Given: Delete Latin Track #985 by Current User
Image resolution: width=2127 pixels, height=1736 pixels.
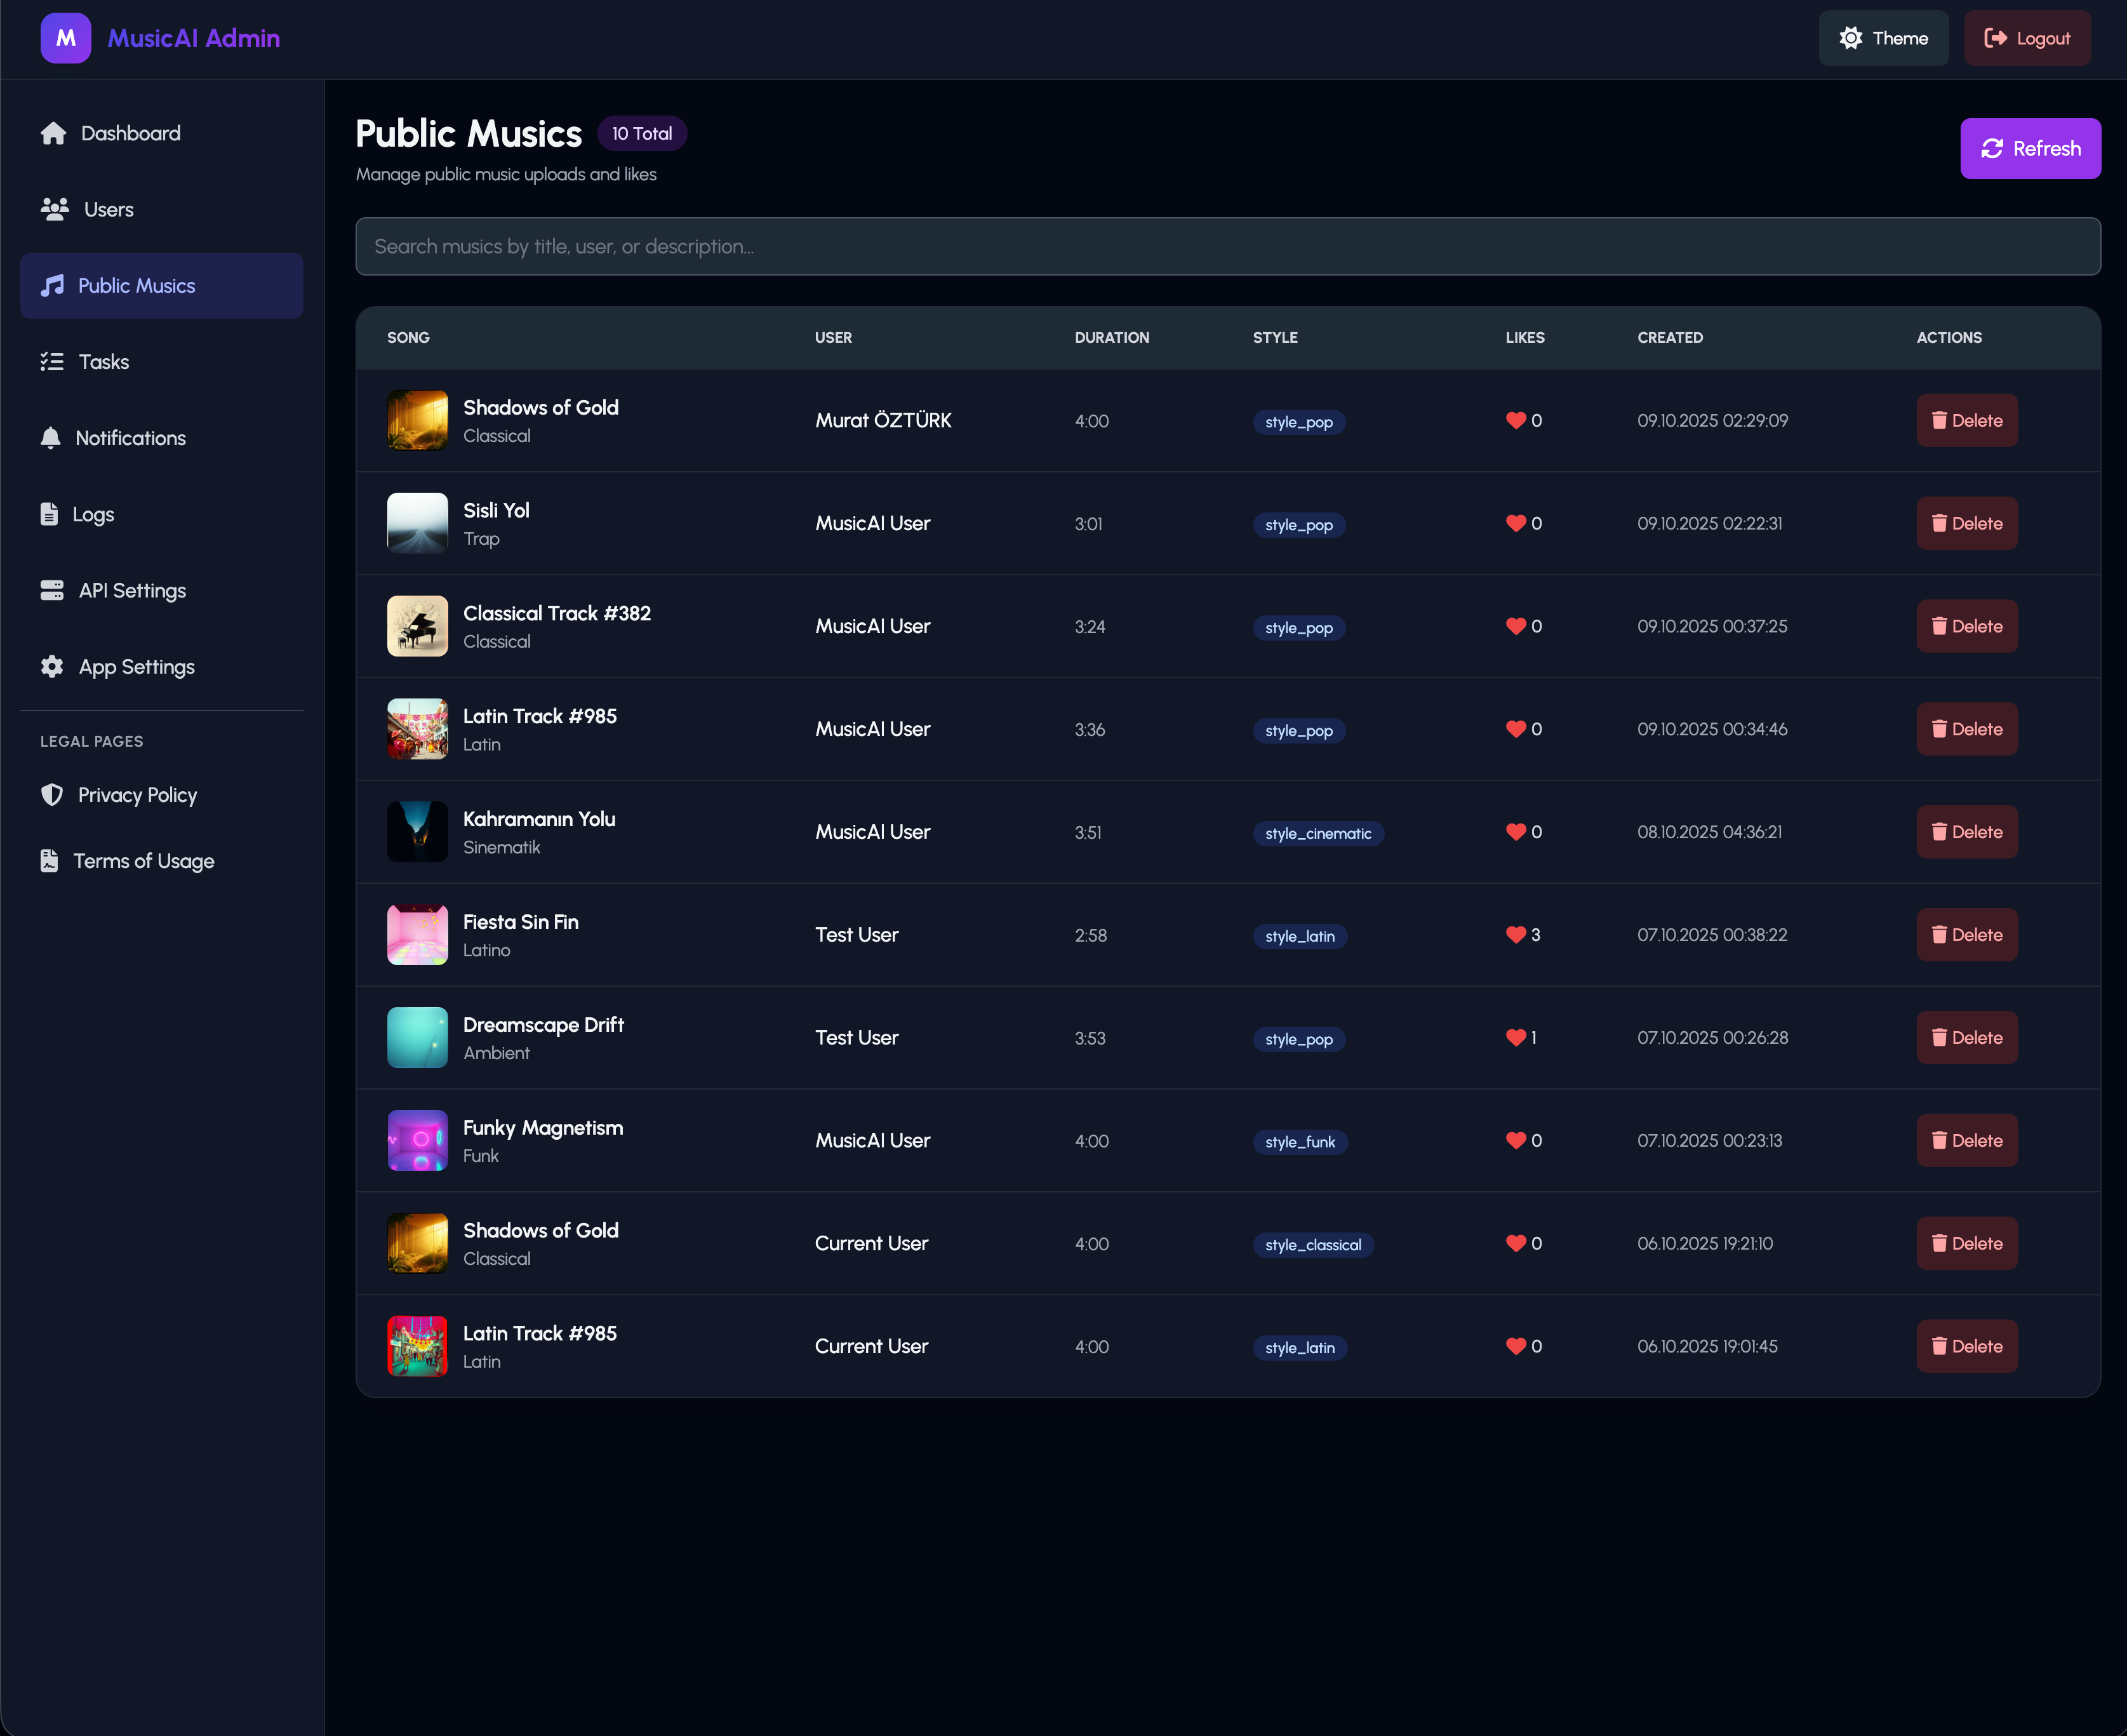Looking at the screenshot, I should tap(1966, 1346).
